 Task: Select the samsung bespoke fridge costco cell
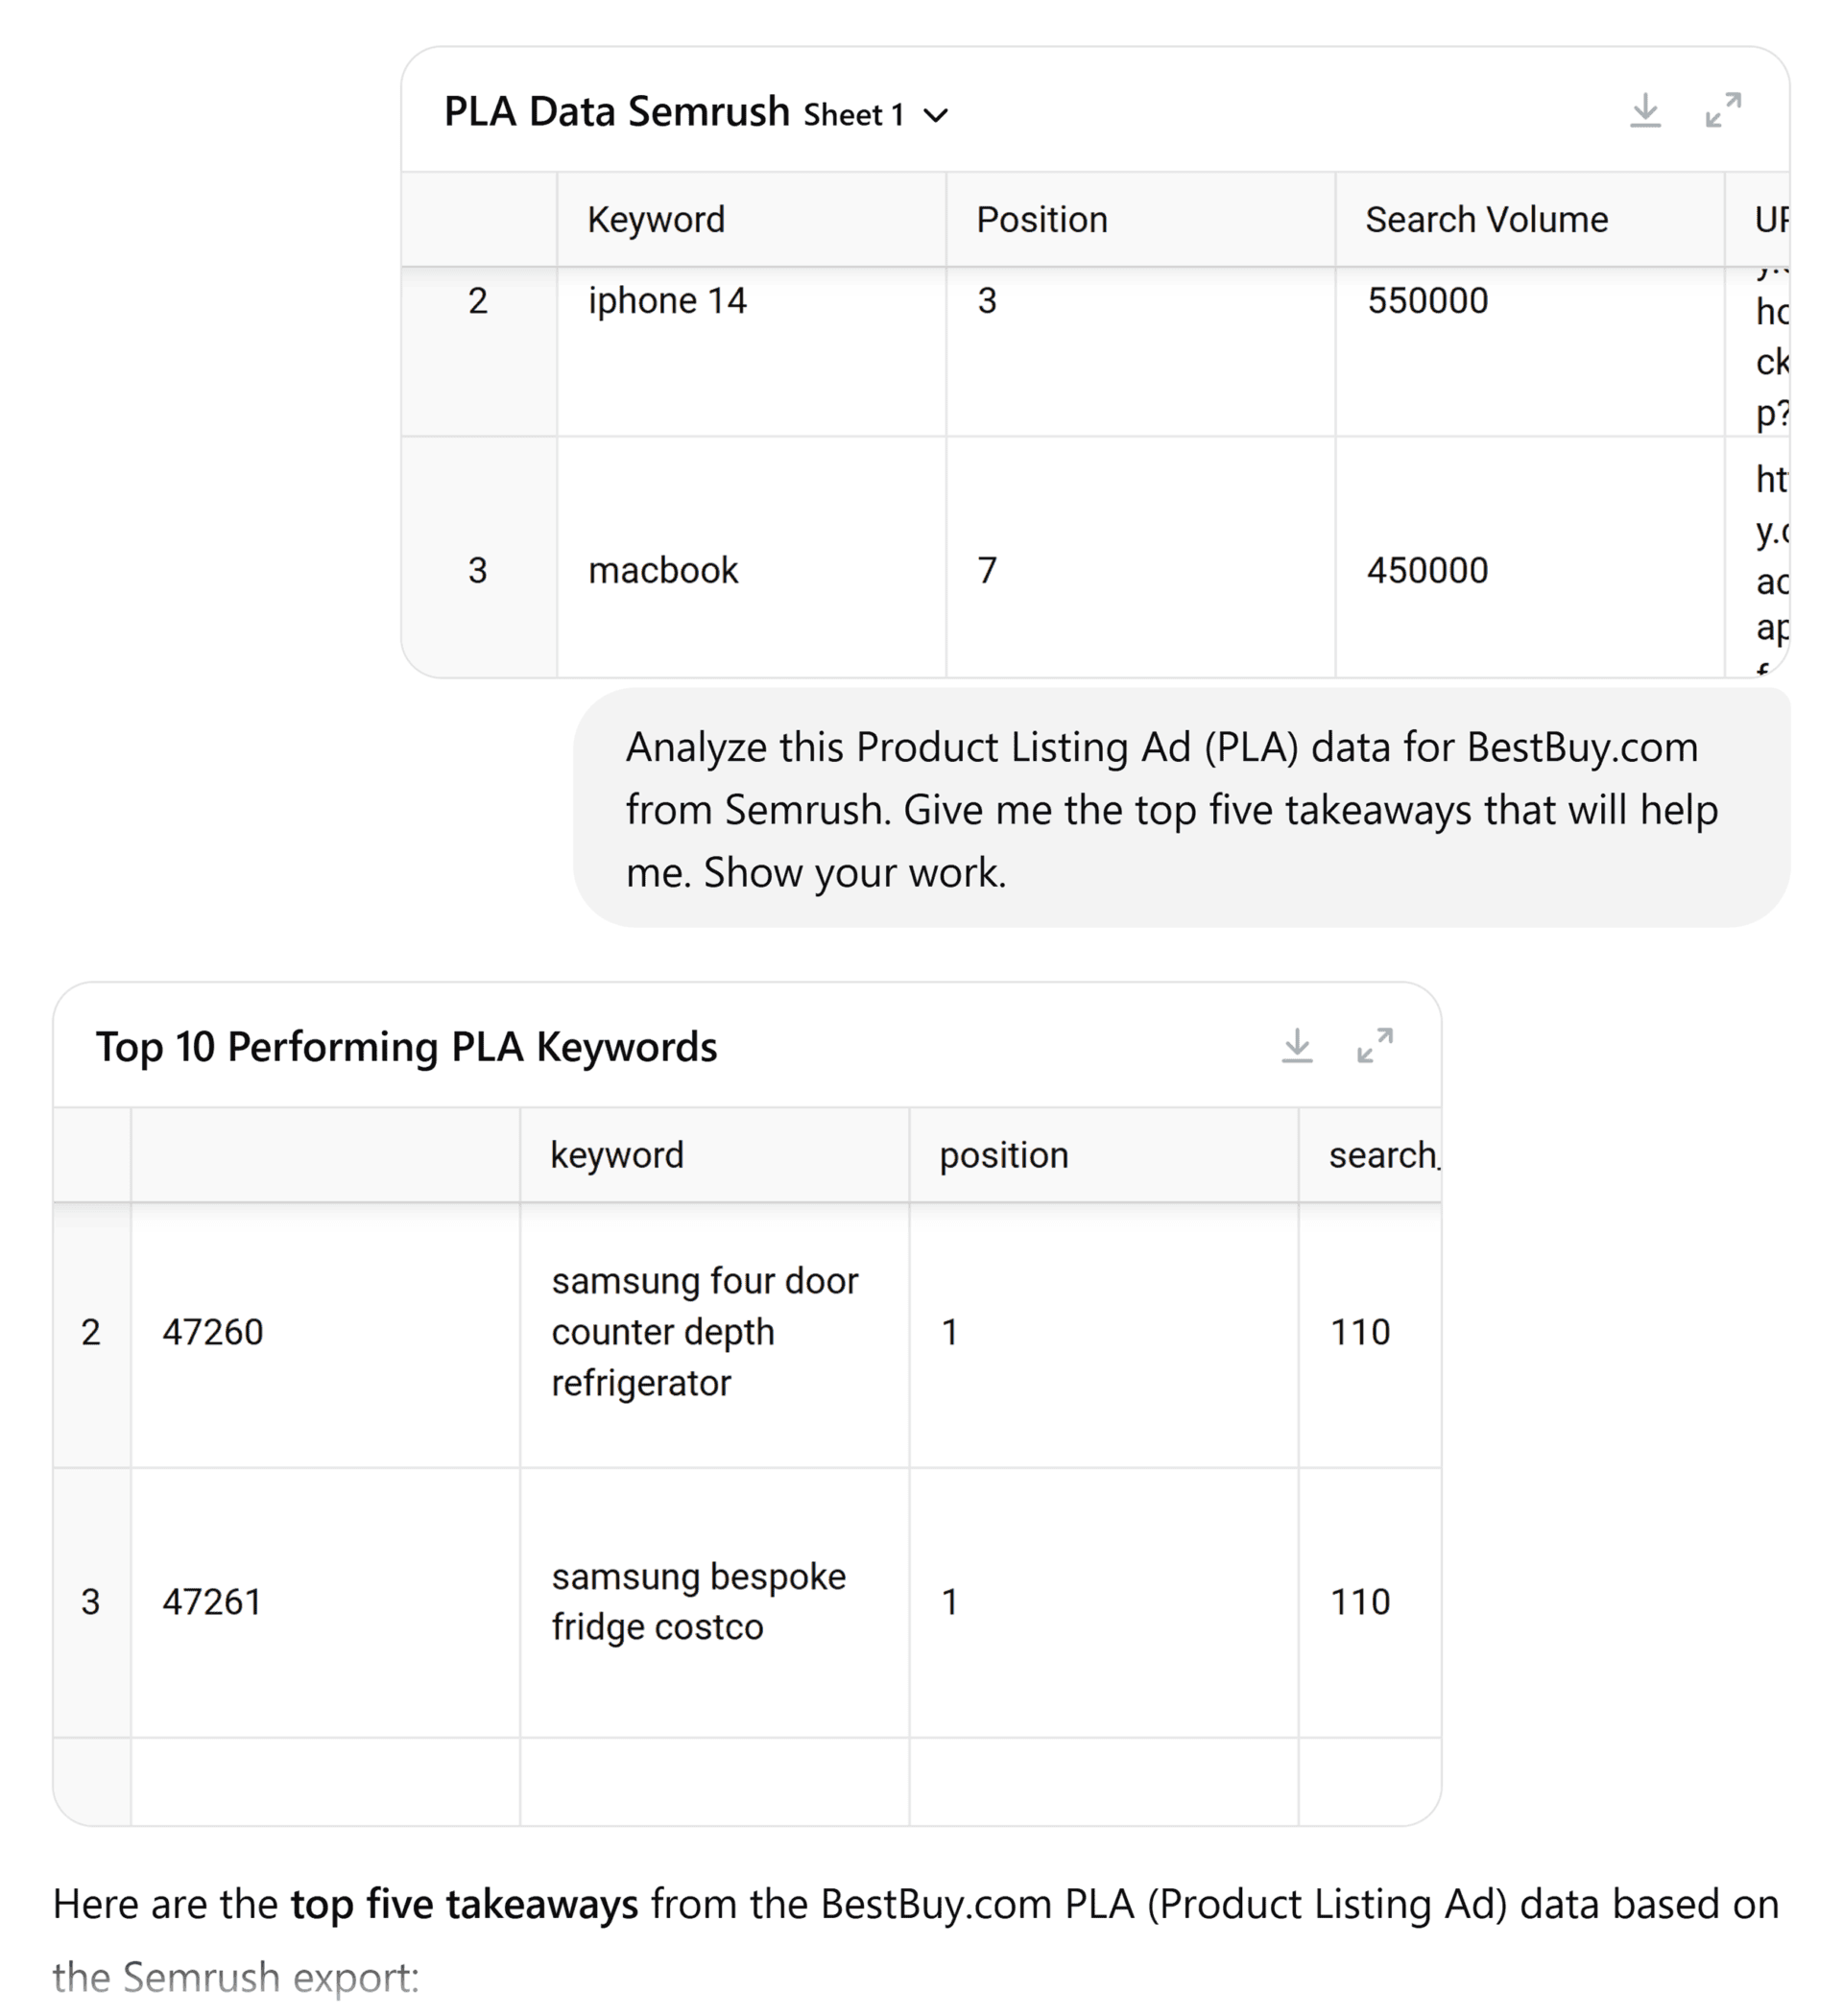click(699, 1602)
